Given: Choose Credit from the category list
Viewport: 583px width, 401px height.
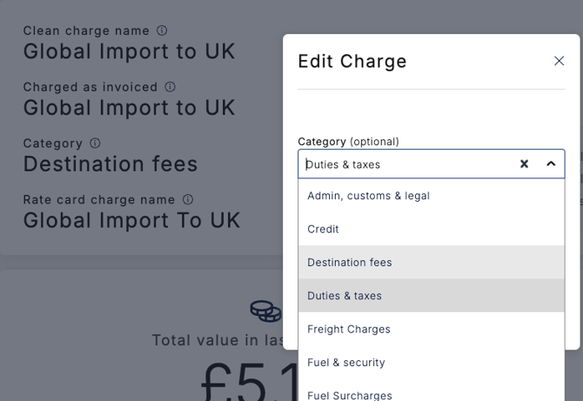Looking at the screenshot, I should (x=324, y=229).
